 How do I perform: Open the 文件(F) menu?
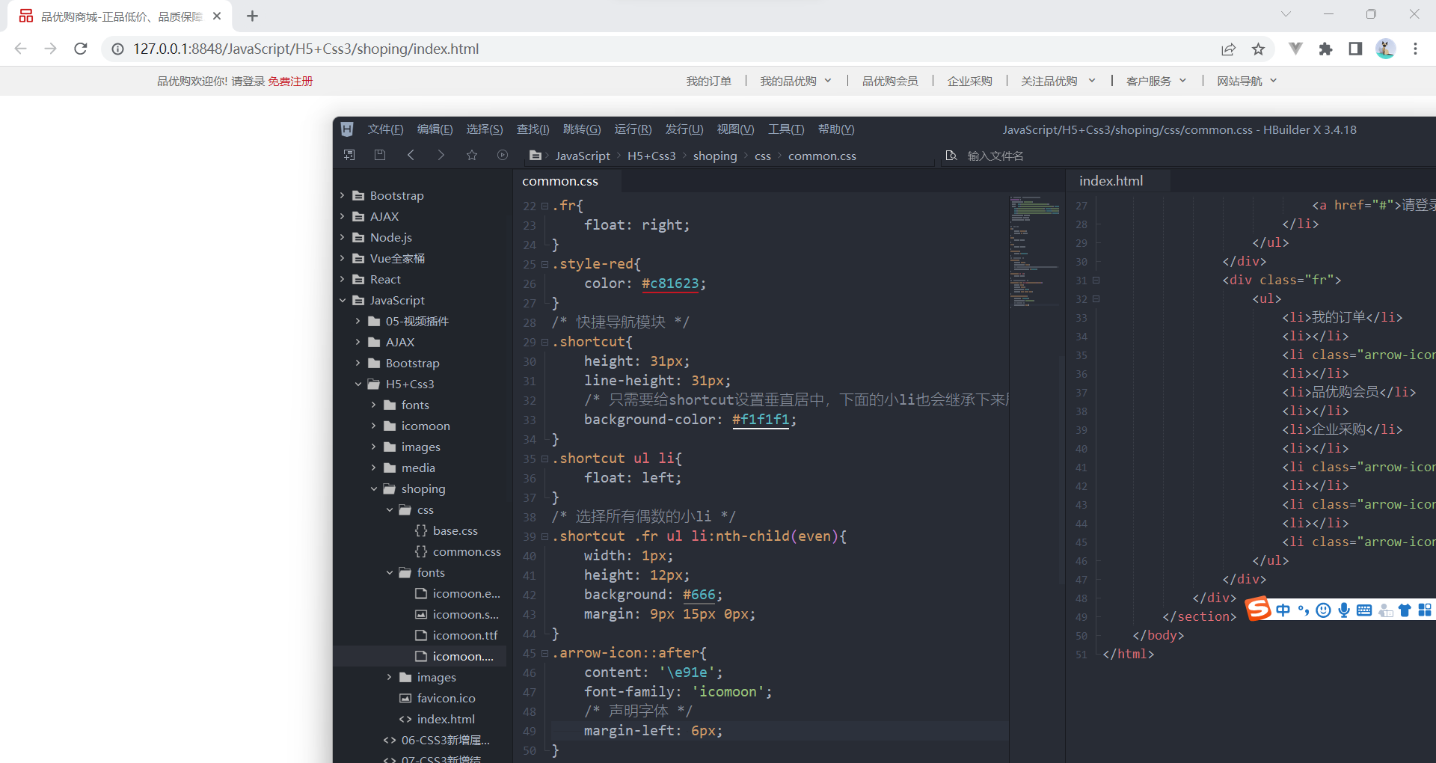(x=384, y=129)
